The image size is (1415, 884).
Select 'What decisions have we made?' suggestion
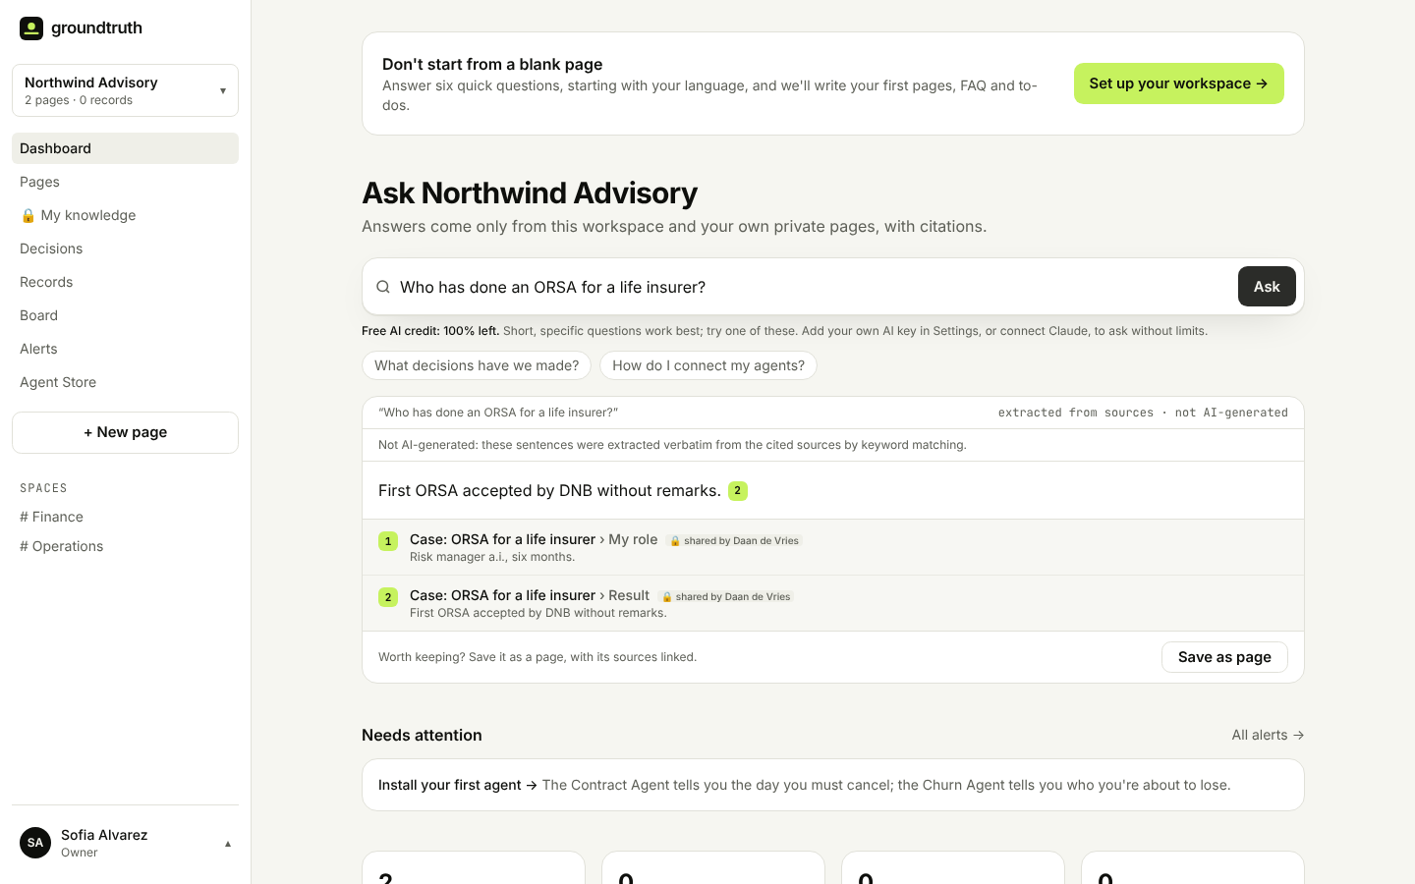pos(477,365)
